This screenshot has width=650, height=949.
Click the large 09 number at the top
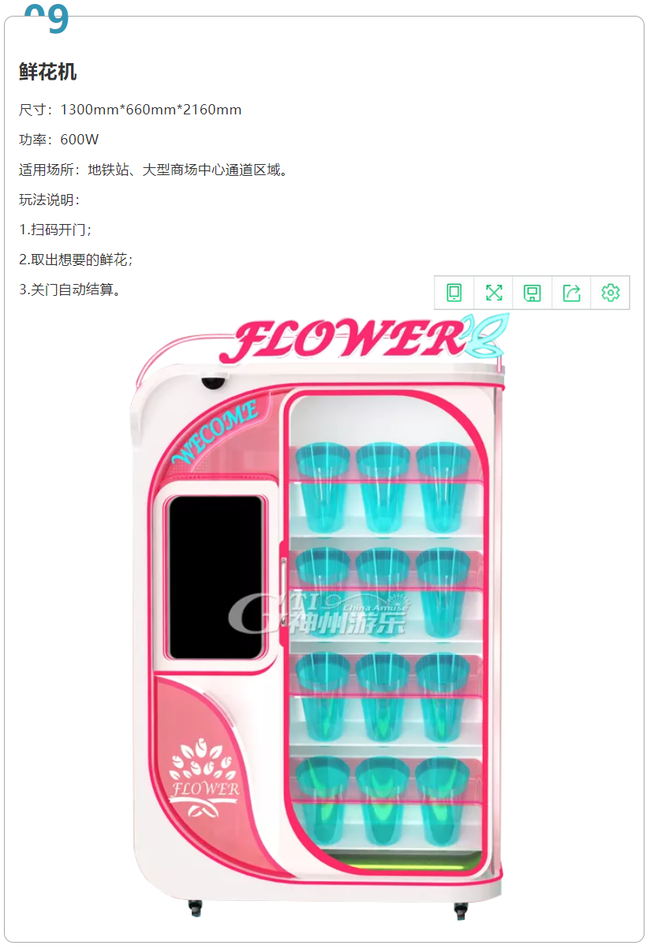pos(47,17)
